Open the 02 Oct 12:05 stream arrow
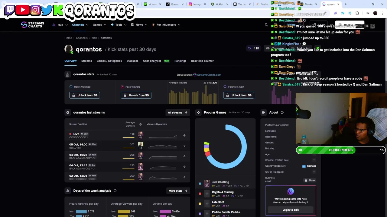Image resolution: width=387 pixels, height=217 pixels. [x=184, y=177]
